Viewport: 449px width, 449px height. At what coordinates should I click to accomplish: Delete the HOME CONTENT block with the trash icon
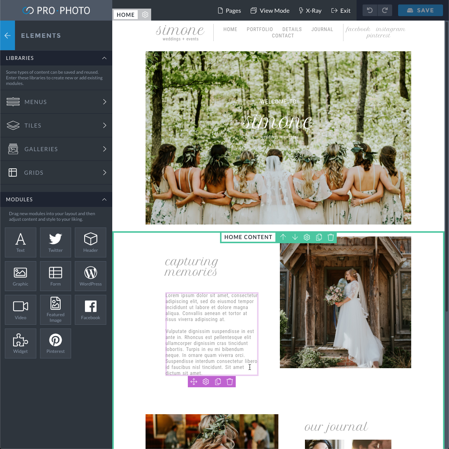[x=331, y=237]
